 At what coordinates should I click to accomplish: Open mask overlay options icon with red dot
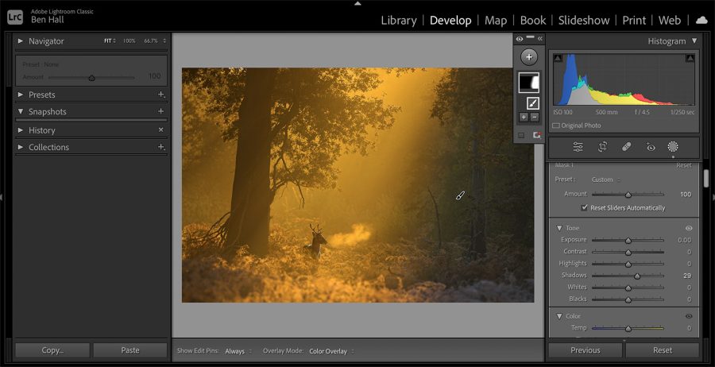point(536,135)
